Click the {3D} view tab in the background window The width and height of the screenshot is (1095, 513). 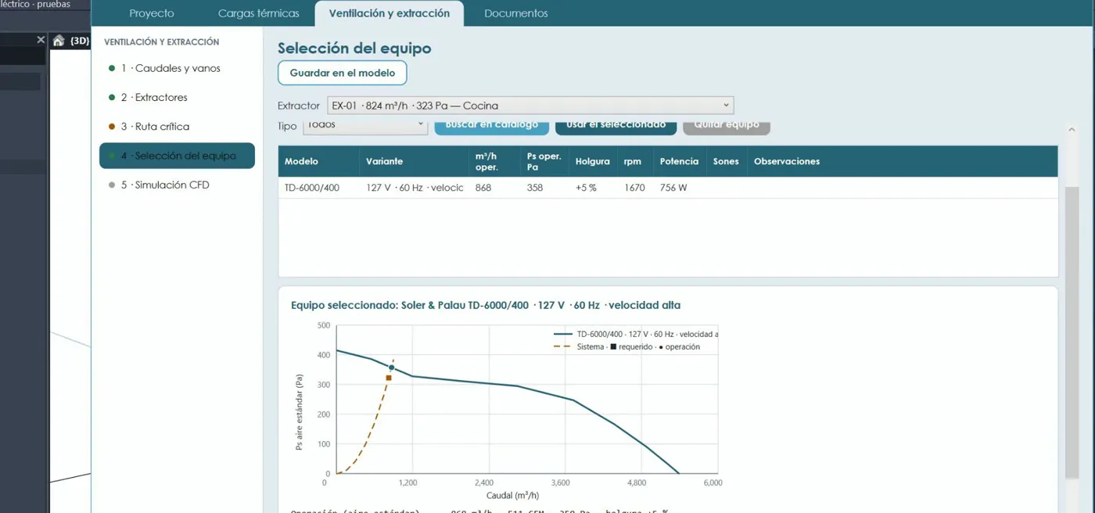(79, 41)
